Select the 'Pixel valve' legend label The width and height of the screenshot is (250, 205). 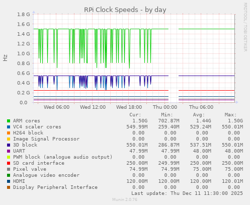30,169
